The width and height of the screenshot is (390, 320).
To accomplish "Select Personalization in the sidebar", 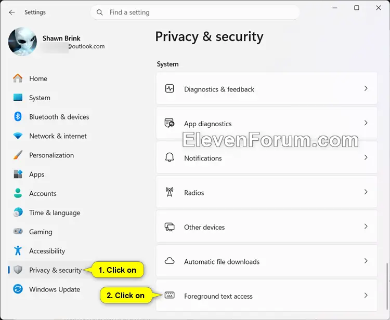I will [x=51, y=155].
